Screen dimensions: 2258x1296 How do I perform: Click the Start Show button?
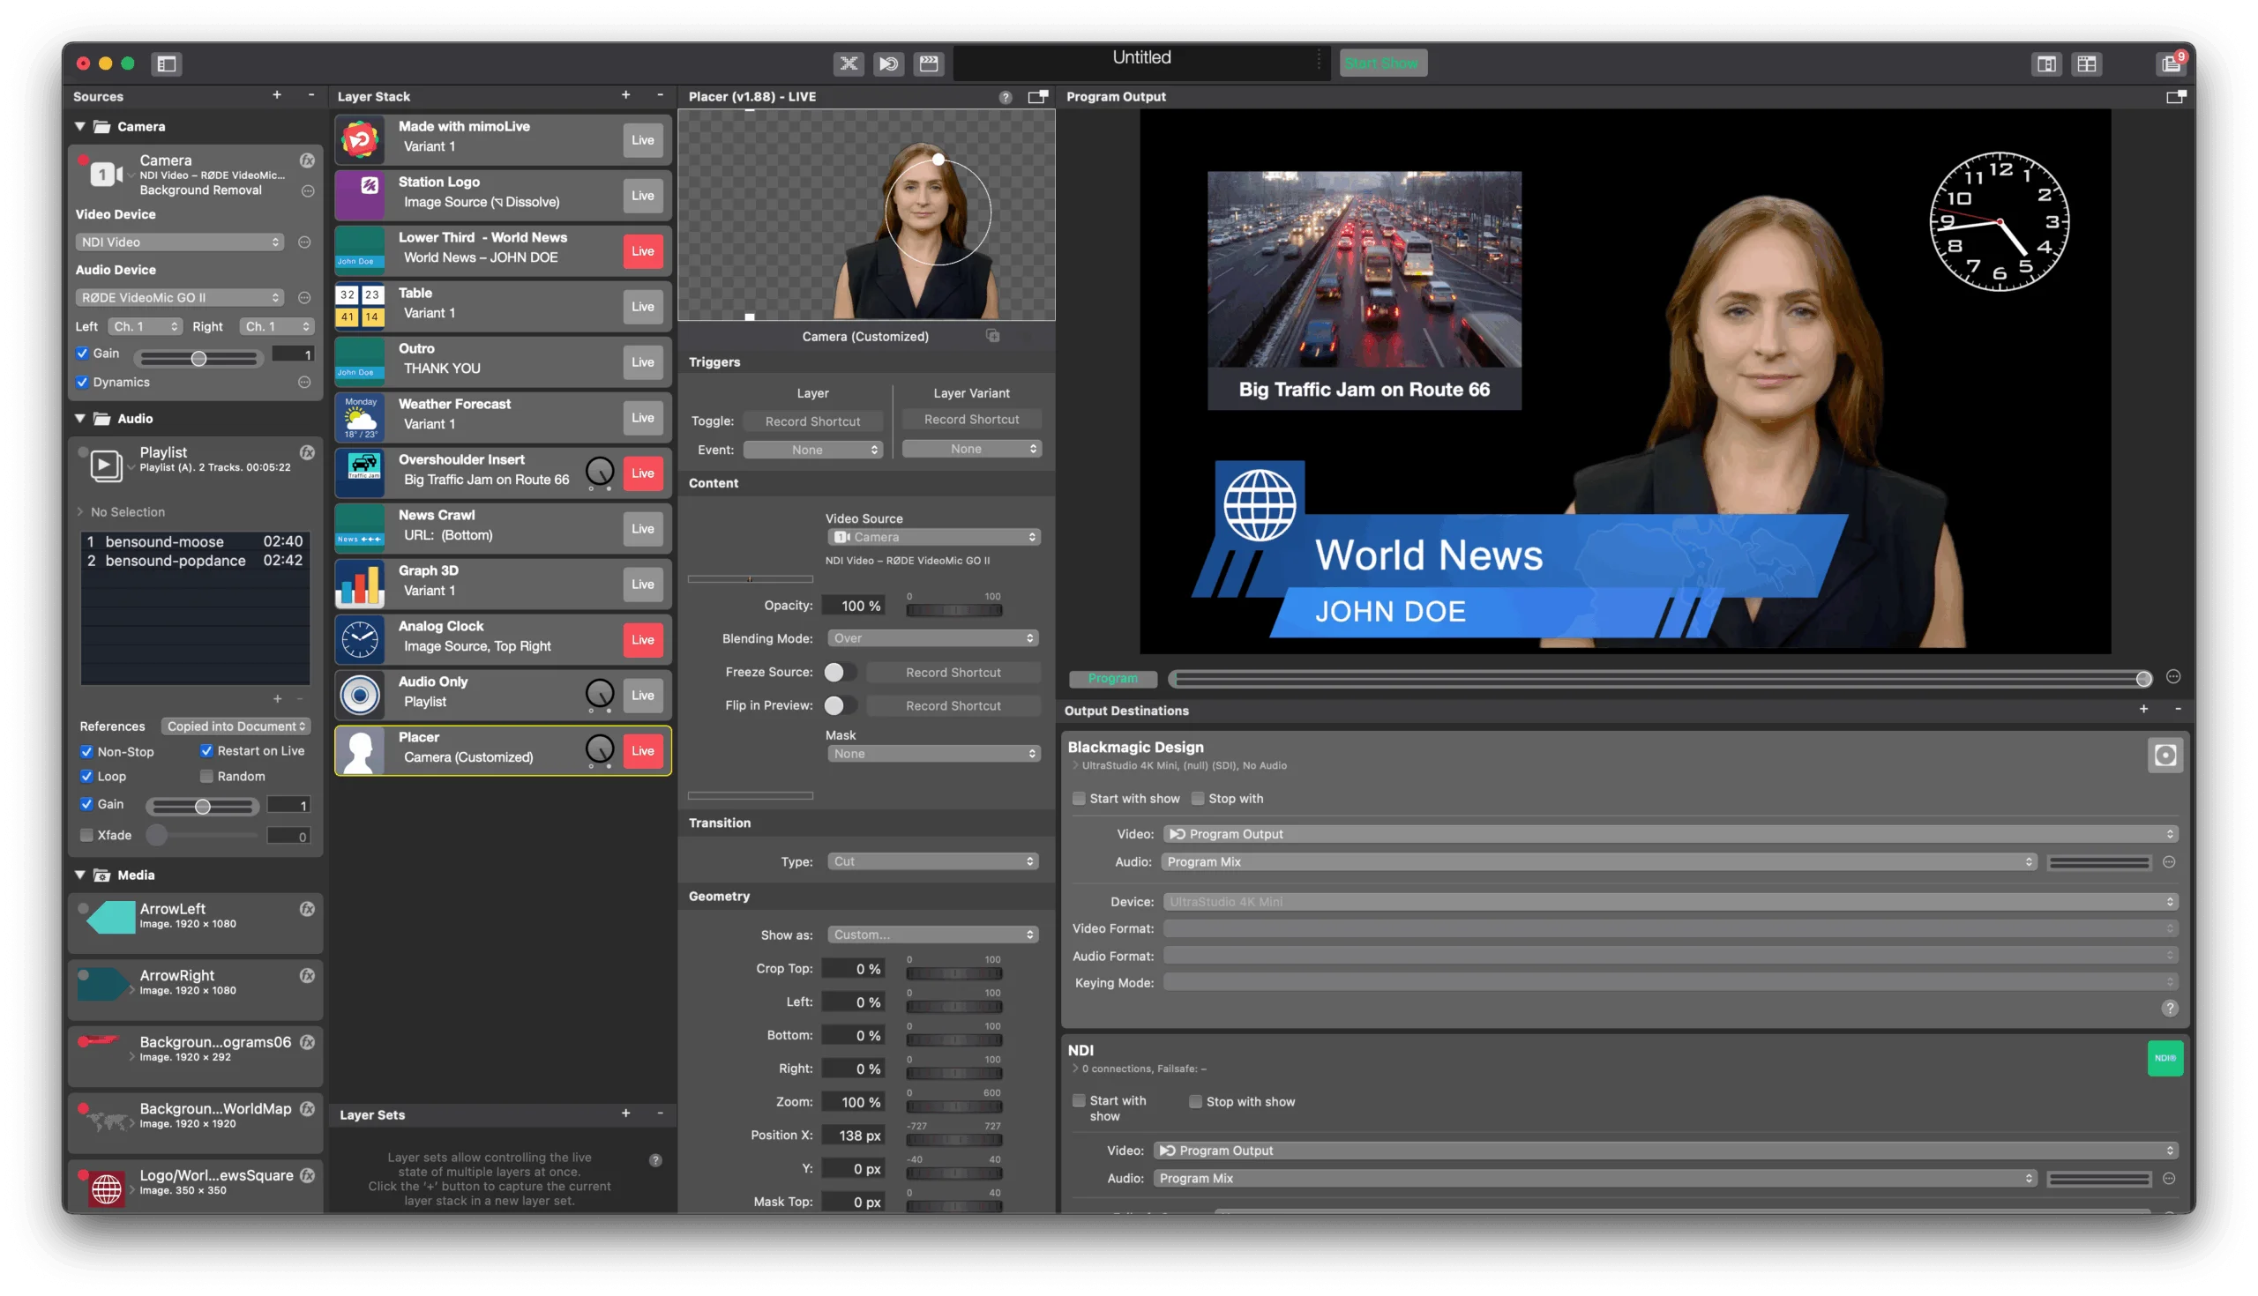pos(1383,63)
